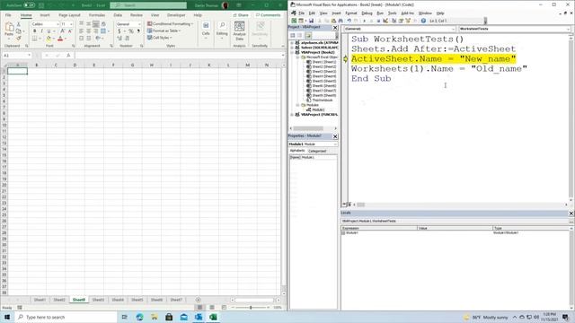Open the Analyze Data tool
Viewport: 575px width, 323px height.
(x=240, y=31)
